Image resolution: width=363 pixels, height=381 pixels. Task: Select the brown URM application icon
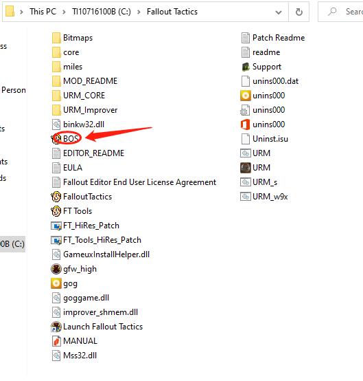pyautogui.click(x=246, y=168)
